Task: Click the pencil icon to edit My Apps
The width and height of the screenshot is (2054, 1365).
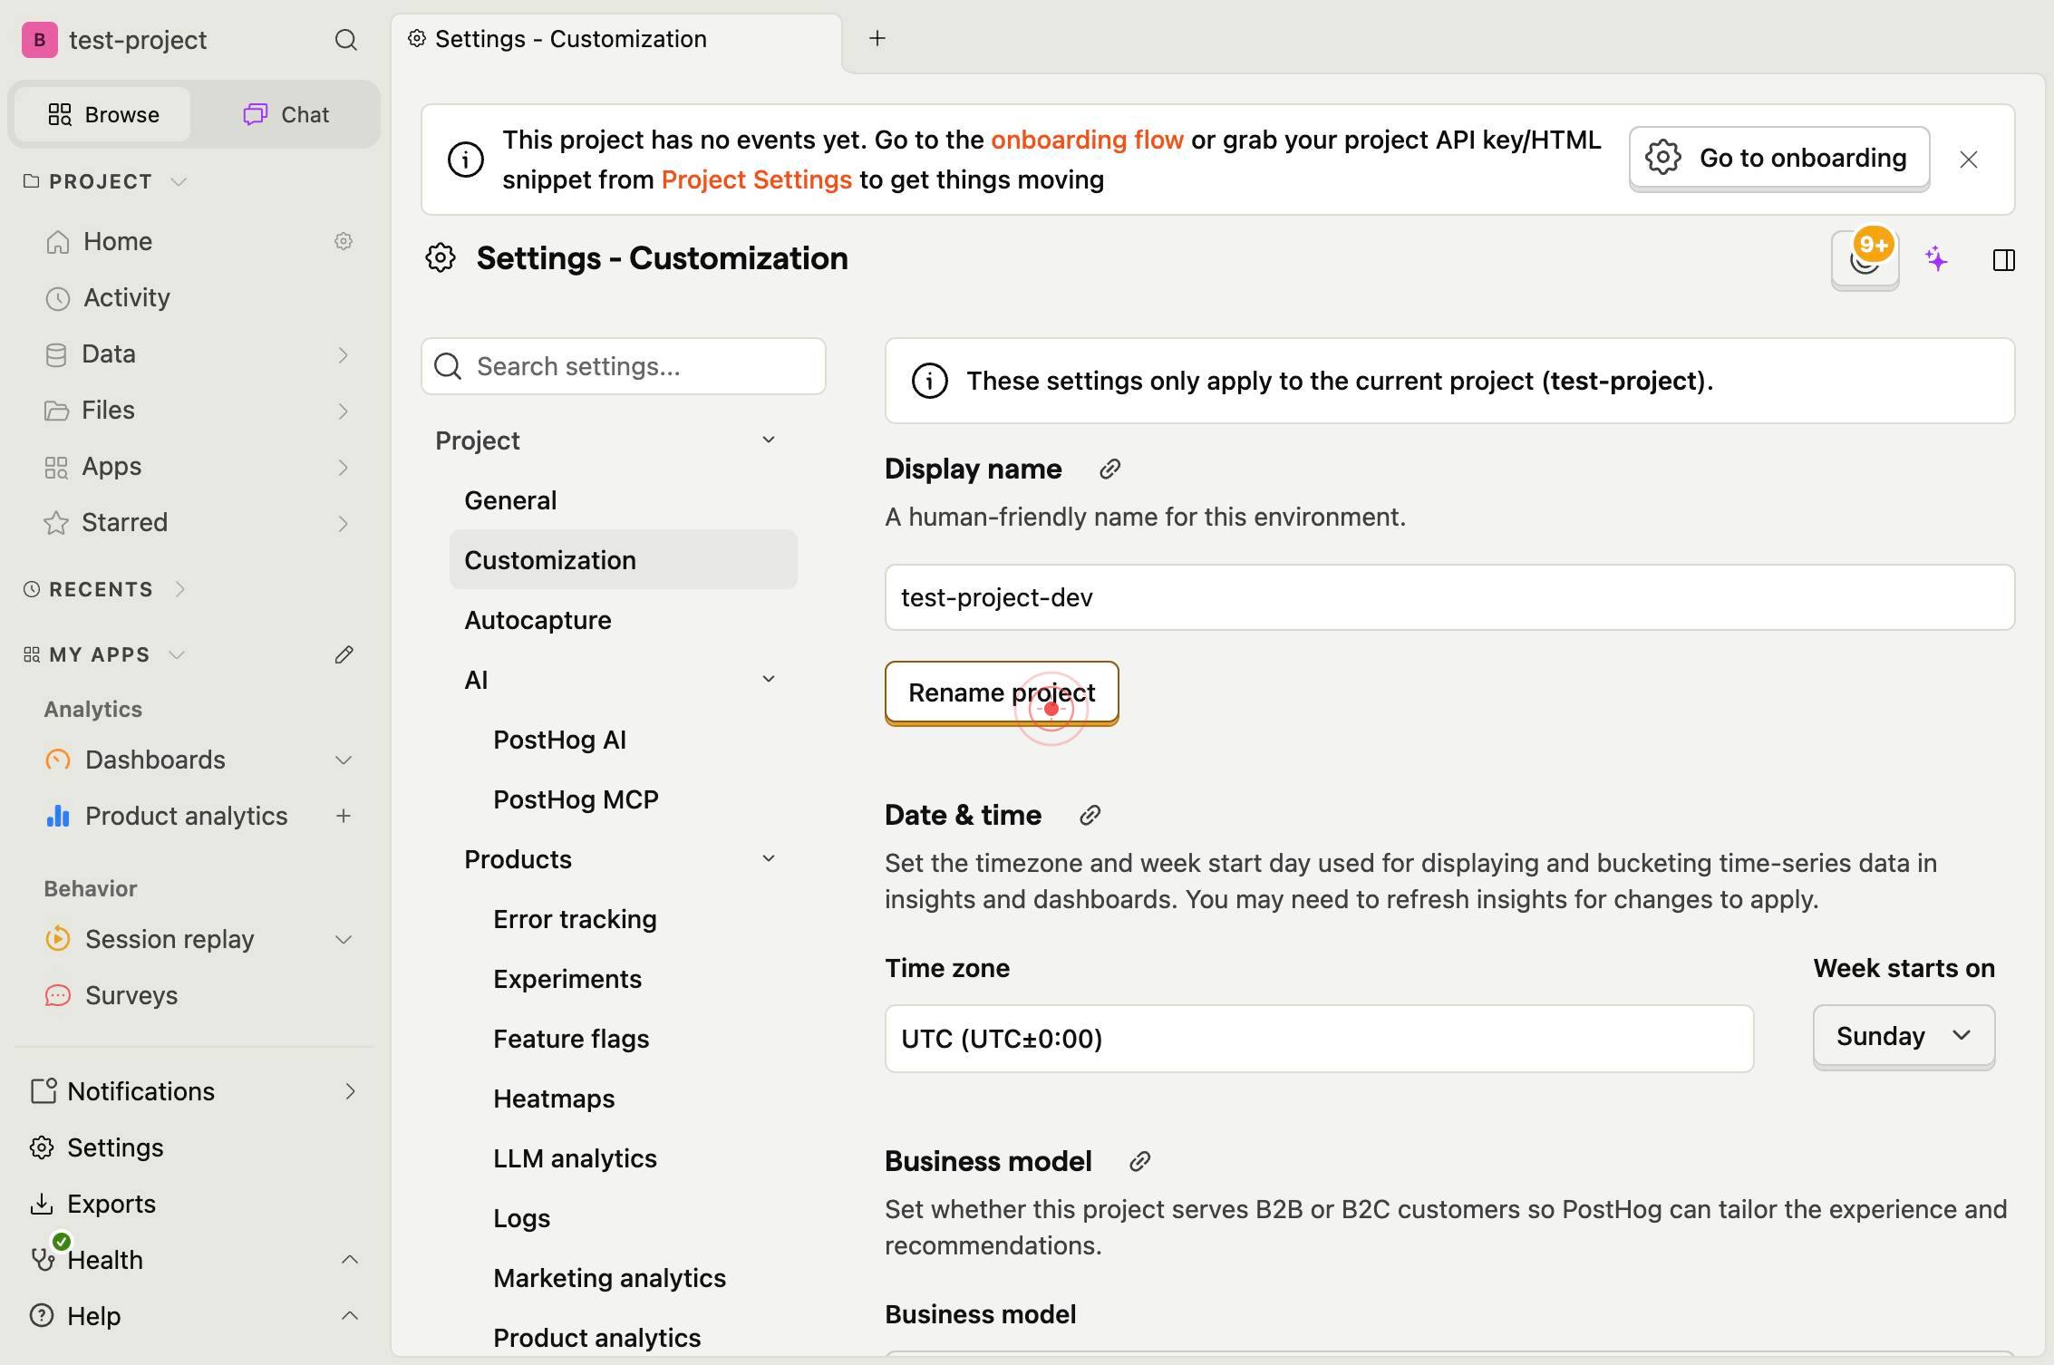Action: click(x=344, y=654)
